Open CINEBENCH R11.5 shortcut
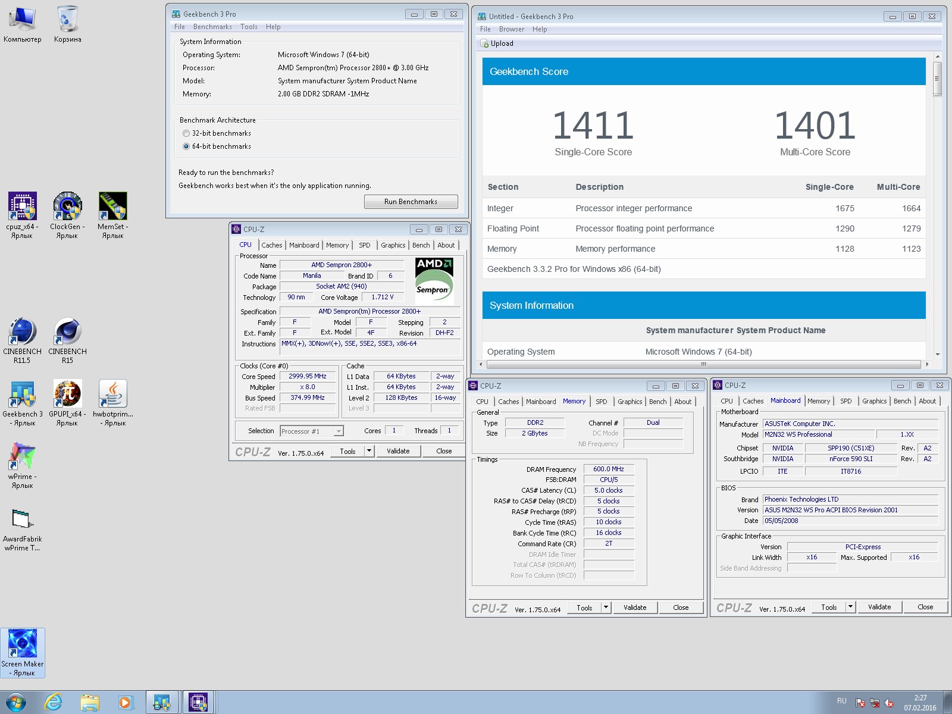This screenshot has height=714, width=952. tap(22, 340)
